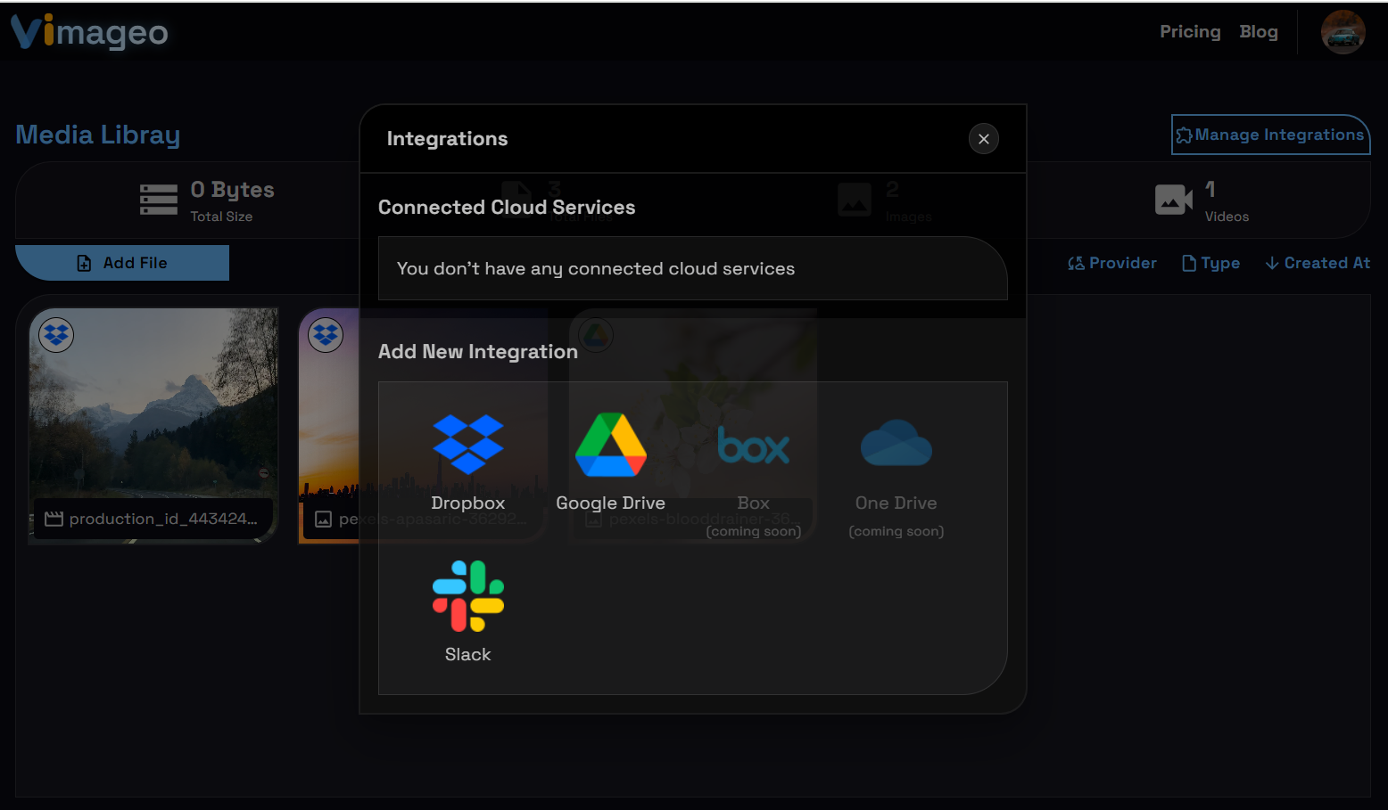Filter media by Type
Image resolution: width=1388 pixels, height=810 pixels.
[1210, 263]
